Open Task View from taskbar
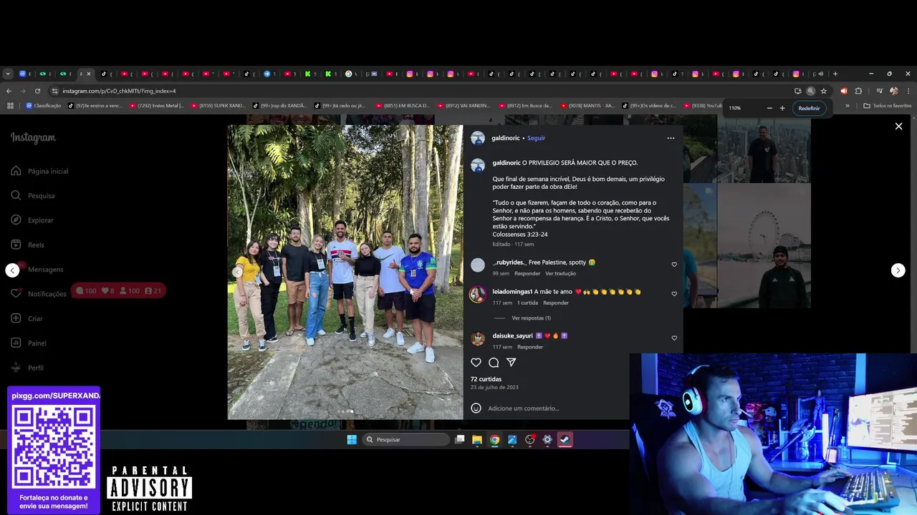The height and width of the screenshot is (515, 917). (460, 440)
